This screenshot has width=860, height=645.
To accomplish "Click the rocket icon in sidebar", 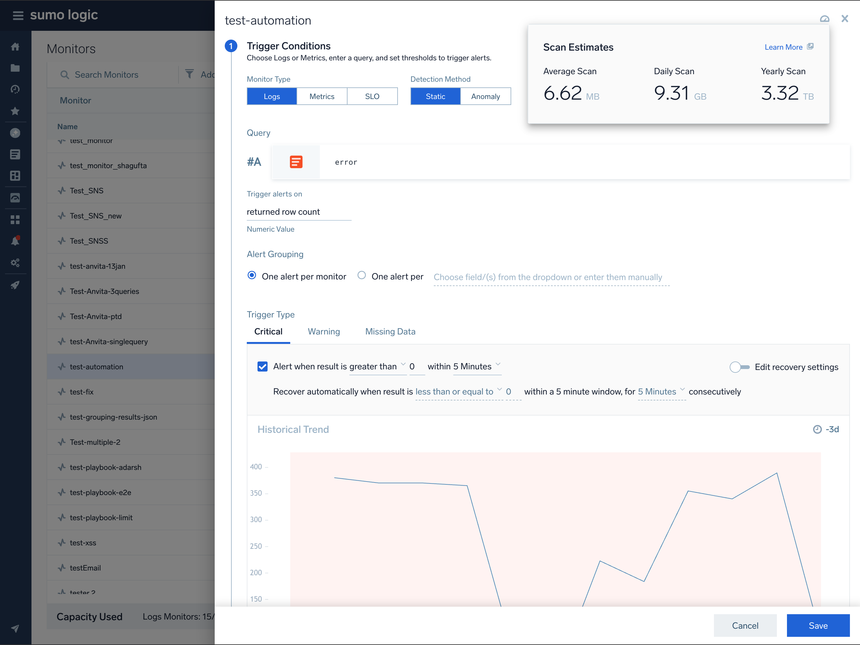I will 15,285.
